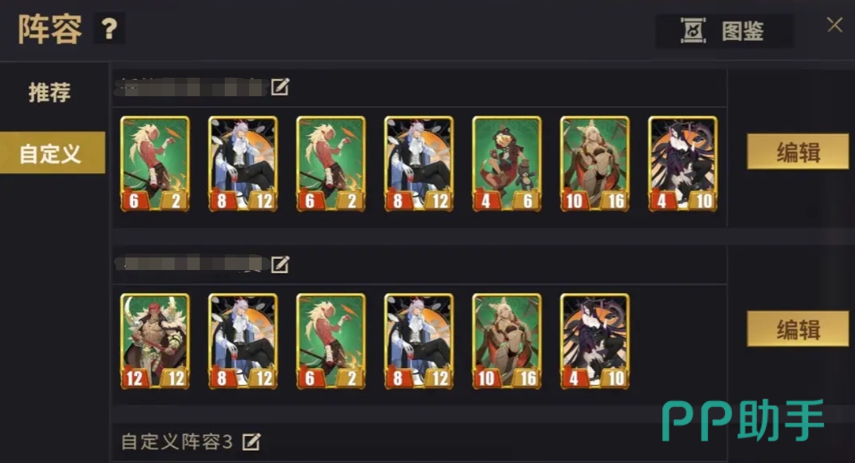Select second 8/12 card in first lineup

coord(419,164)
